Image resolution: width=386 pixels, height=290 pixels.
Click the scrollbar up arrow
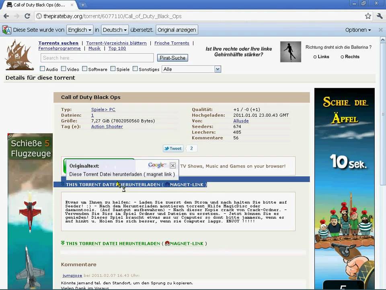pyautogui.click(x=383, y=40)
